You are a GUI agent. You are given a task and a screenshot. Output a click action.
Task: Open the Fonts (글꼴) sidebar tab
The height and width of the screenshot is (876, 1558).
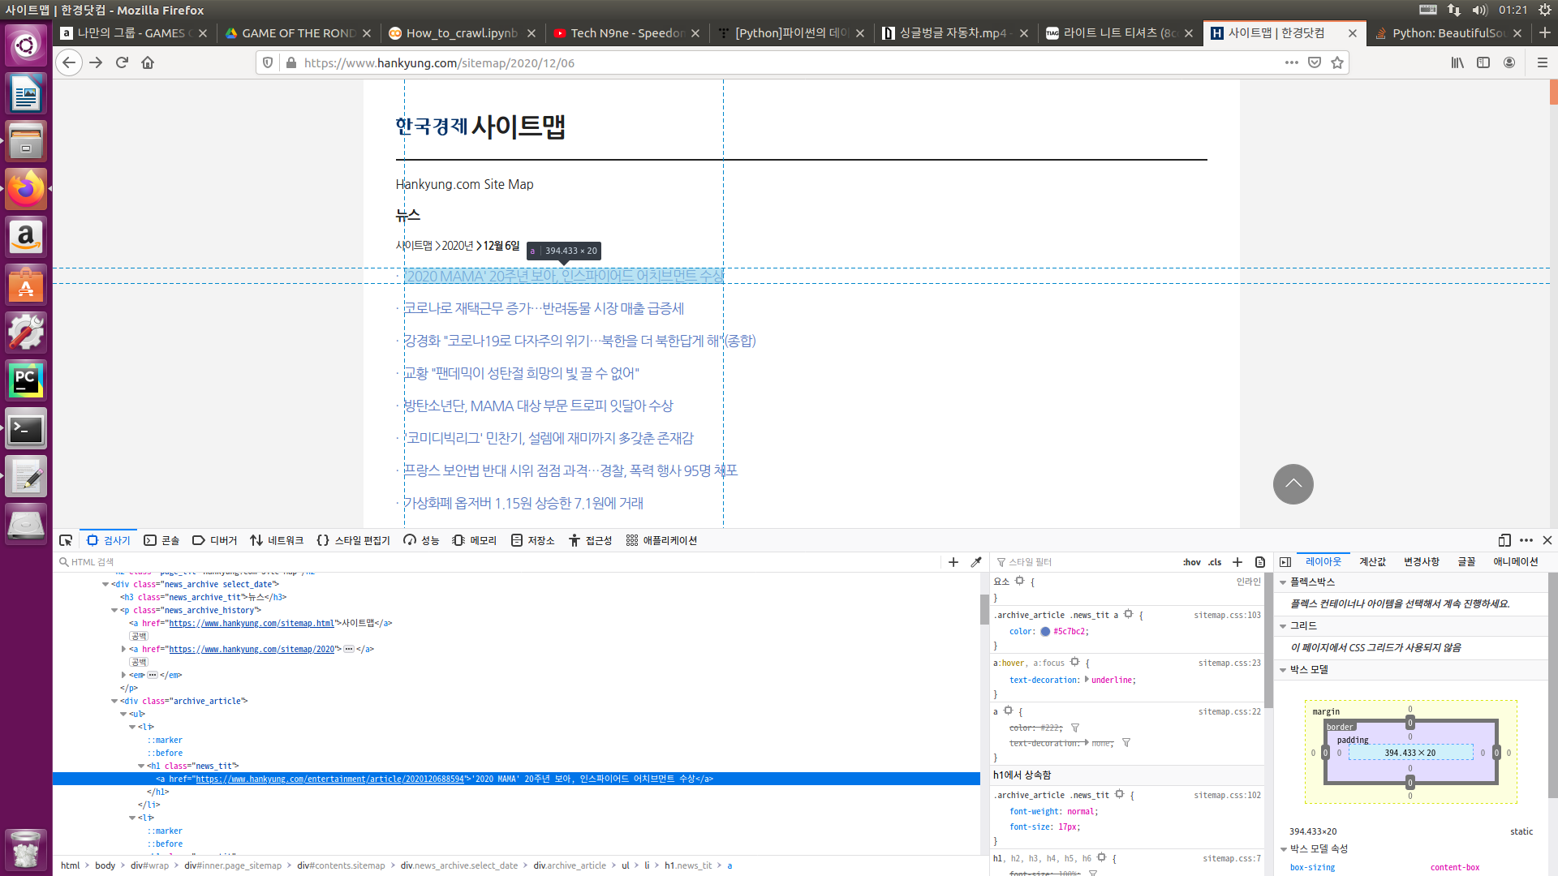pyautogui.click(x=1466, y=562)
